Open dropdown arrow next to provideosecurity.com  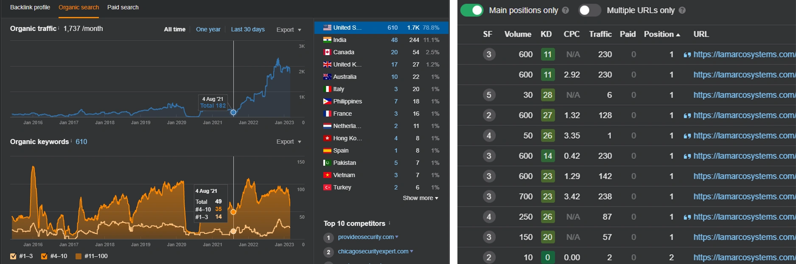397,237
